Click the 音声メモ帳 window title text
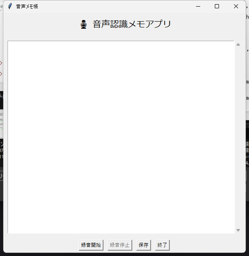The height and width of the screenshot is (256, 249). tap(27, 6)
